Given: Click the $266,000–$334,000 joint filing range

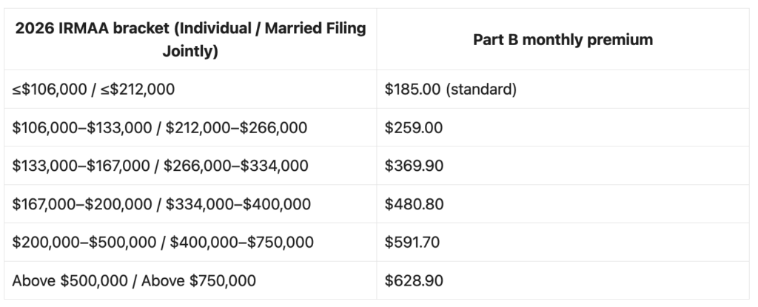Looking at the screenshot, I should coord(236,166).
